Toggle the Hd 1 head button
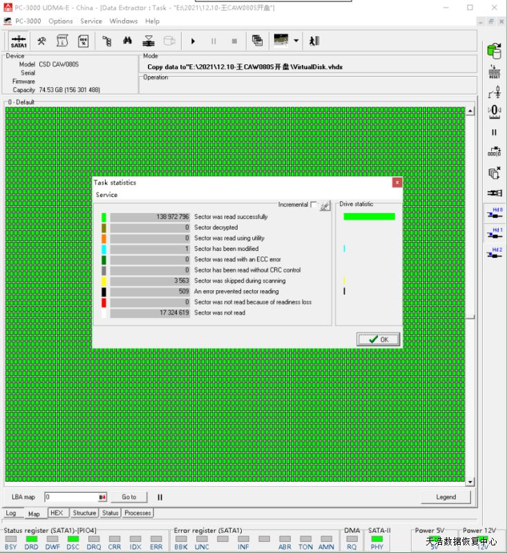Screen dimensions: 507x553 (x=495, y=233)
